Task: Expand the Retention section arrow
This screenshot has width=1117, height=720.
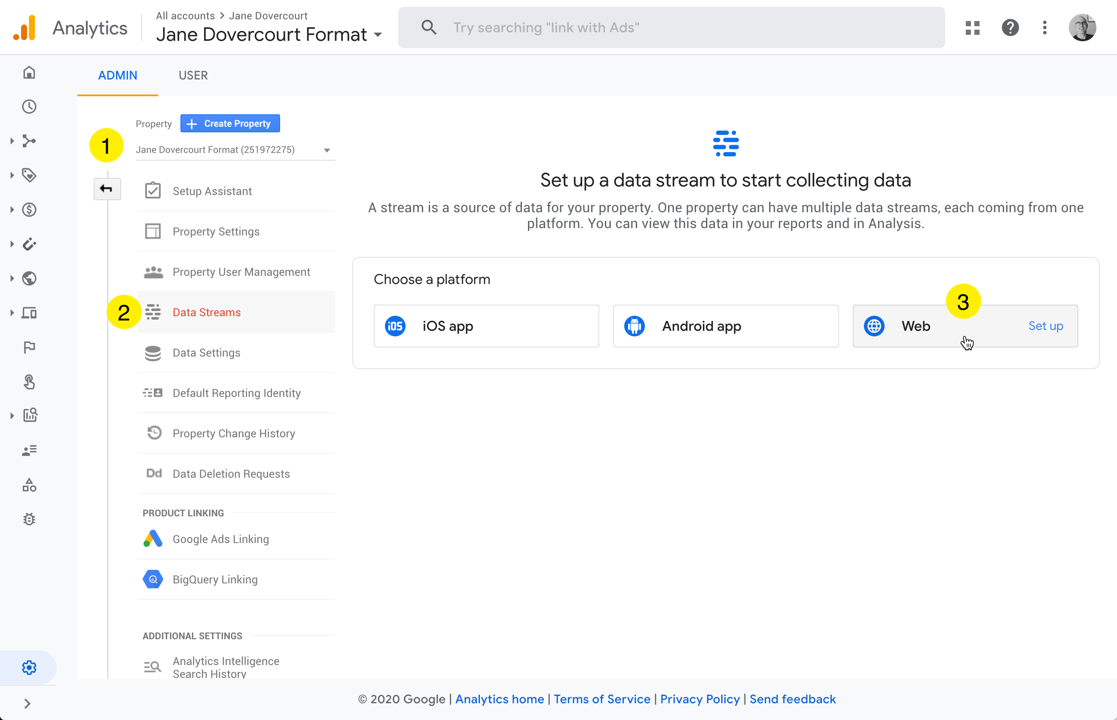Action: pyautogui.click(x=12, y=244)
